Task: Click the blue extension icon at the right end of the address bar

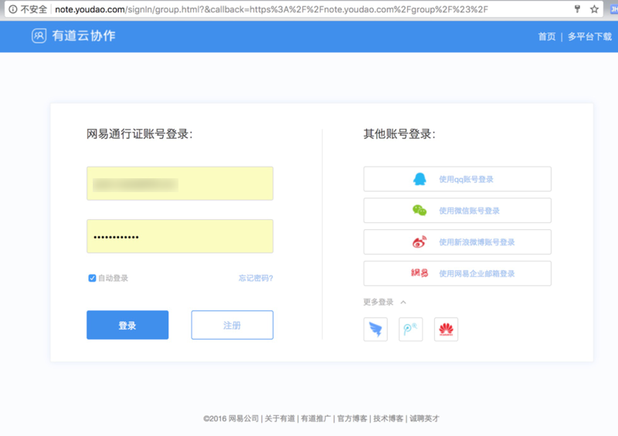Action: 613,9
